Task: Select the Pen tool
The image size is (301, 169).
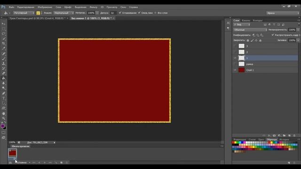Action: click(3, 93)
